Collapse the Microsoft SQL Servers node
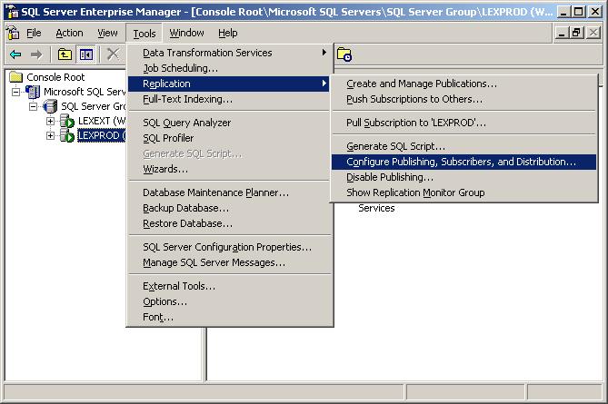608x404 pixels. click(15, 92)
